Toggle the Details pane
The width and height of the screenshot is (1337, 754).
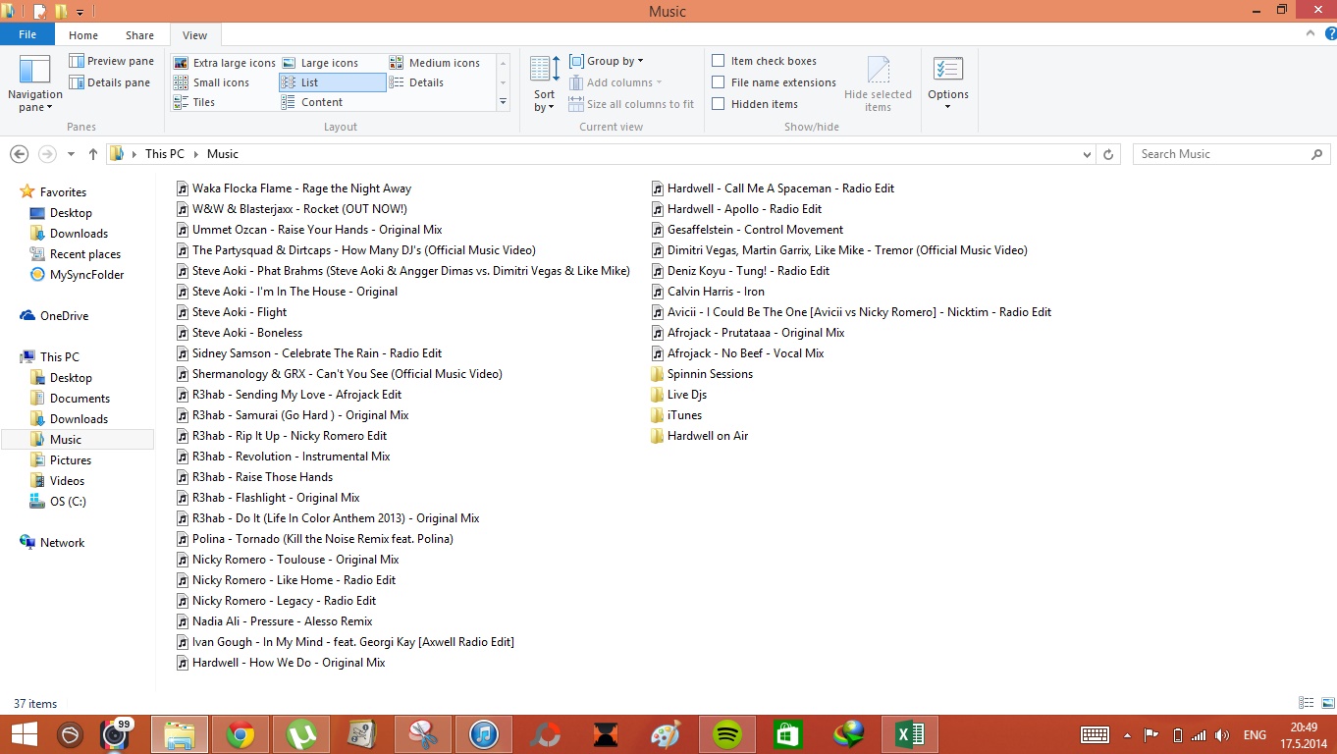point(109,82)
